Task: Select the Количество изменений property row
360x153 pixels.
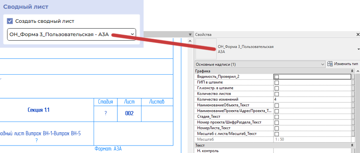Action: (273, 100)
